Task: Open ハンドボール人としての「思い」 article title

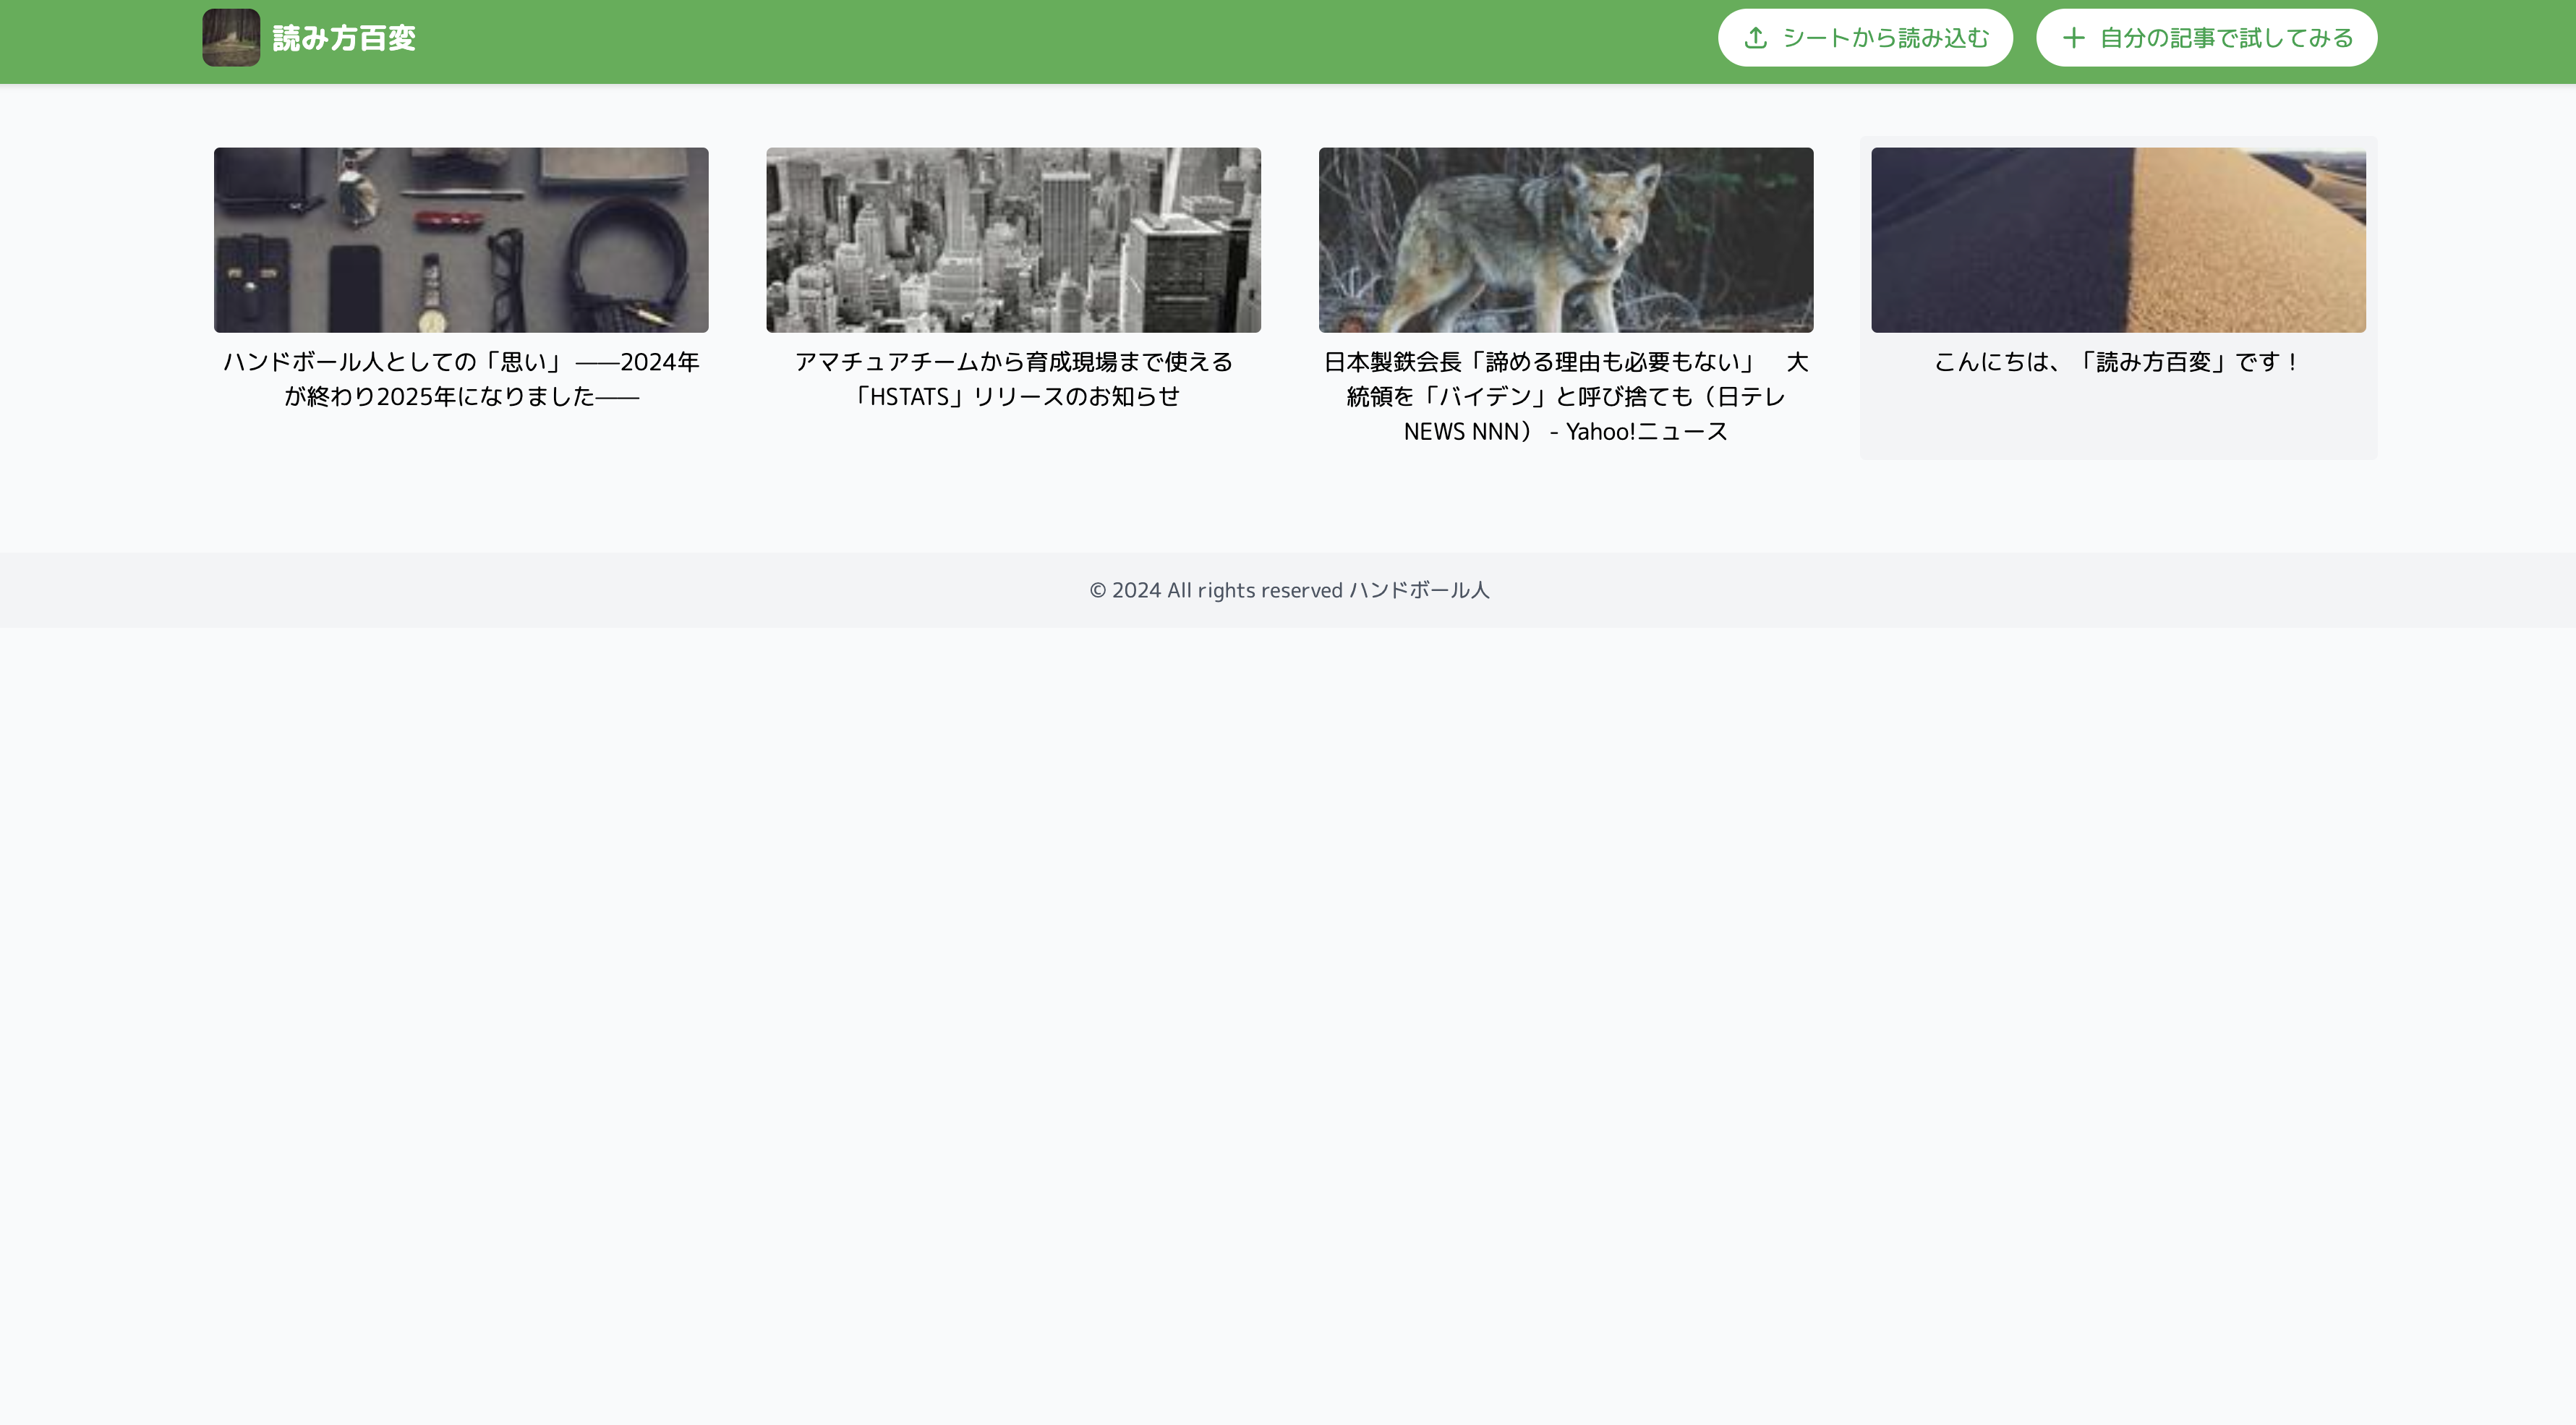Action: 461,379
